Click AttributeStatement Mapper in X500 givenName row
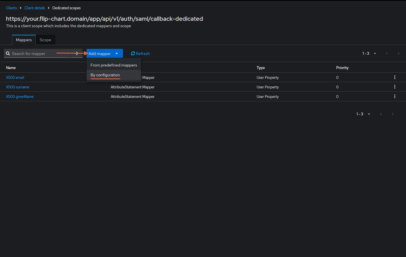This screenshot has height=257, width=406. coord(133,97)
